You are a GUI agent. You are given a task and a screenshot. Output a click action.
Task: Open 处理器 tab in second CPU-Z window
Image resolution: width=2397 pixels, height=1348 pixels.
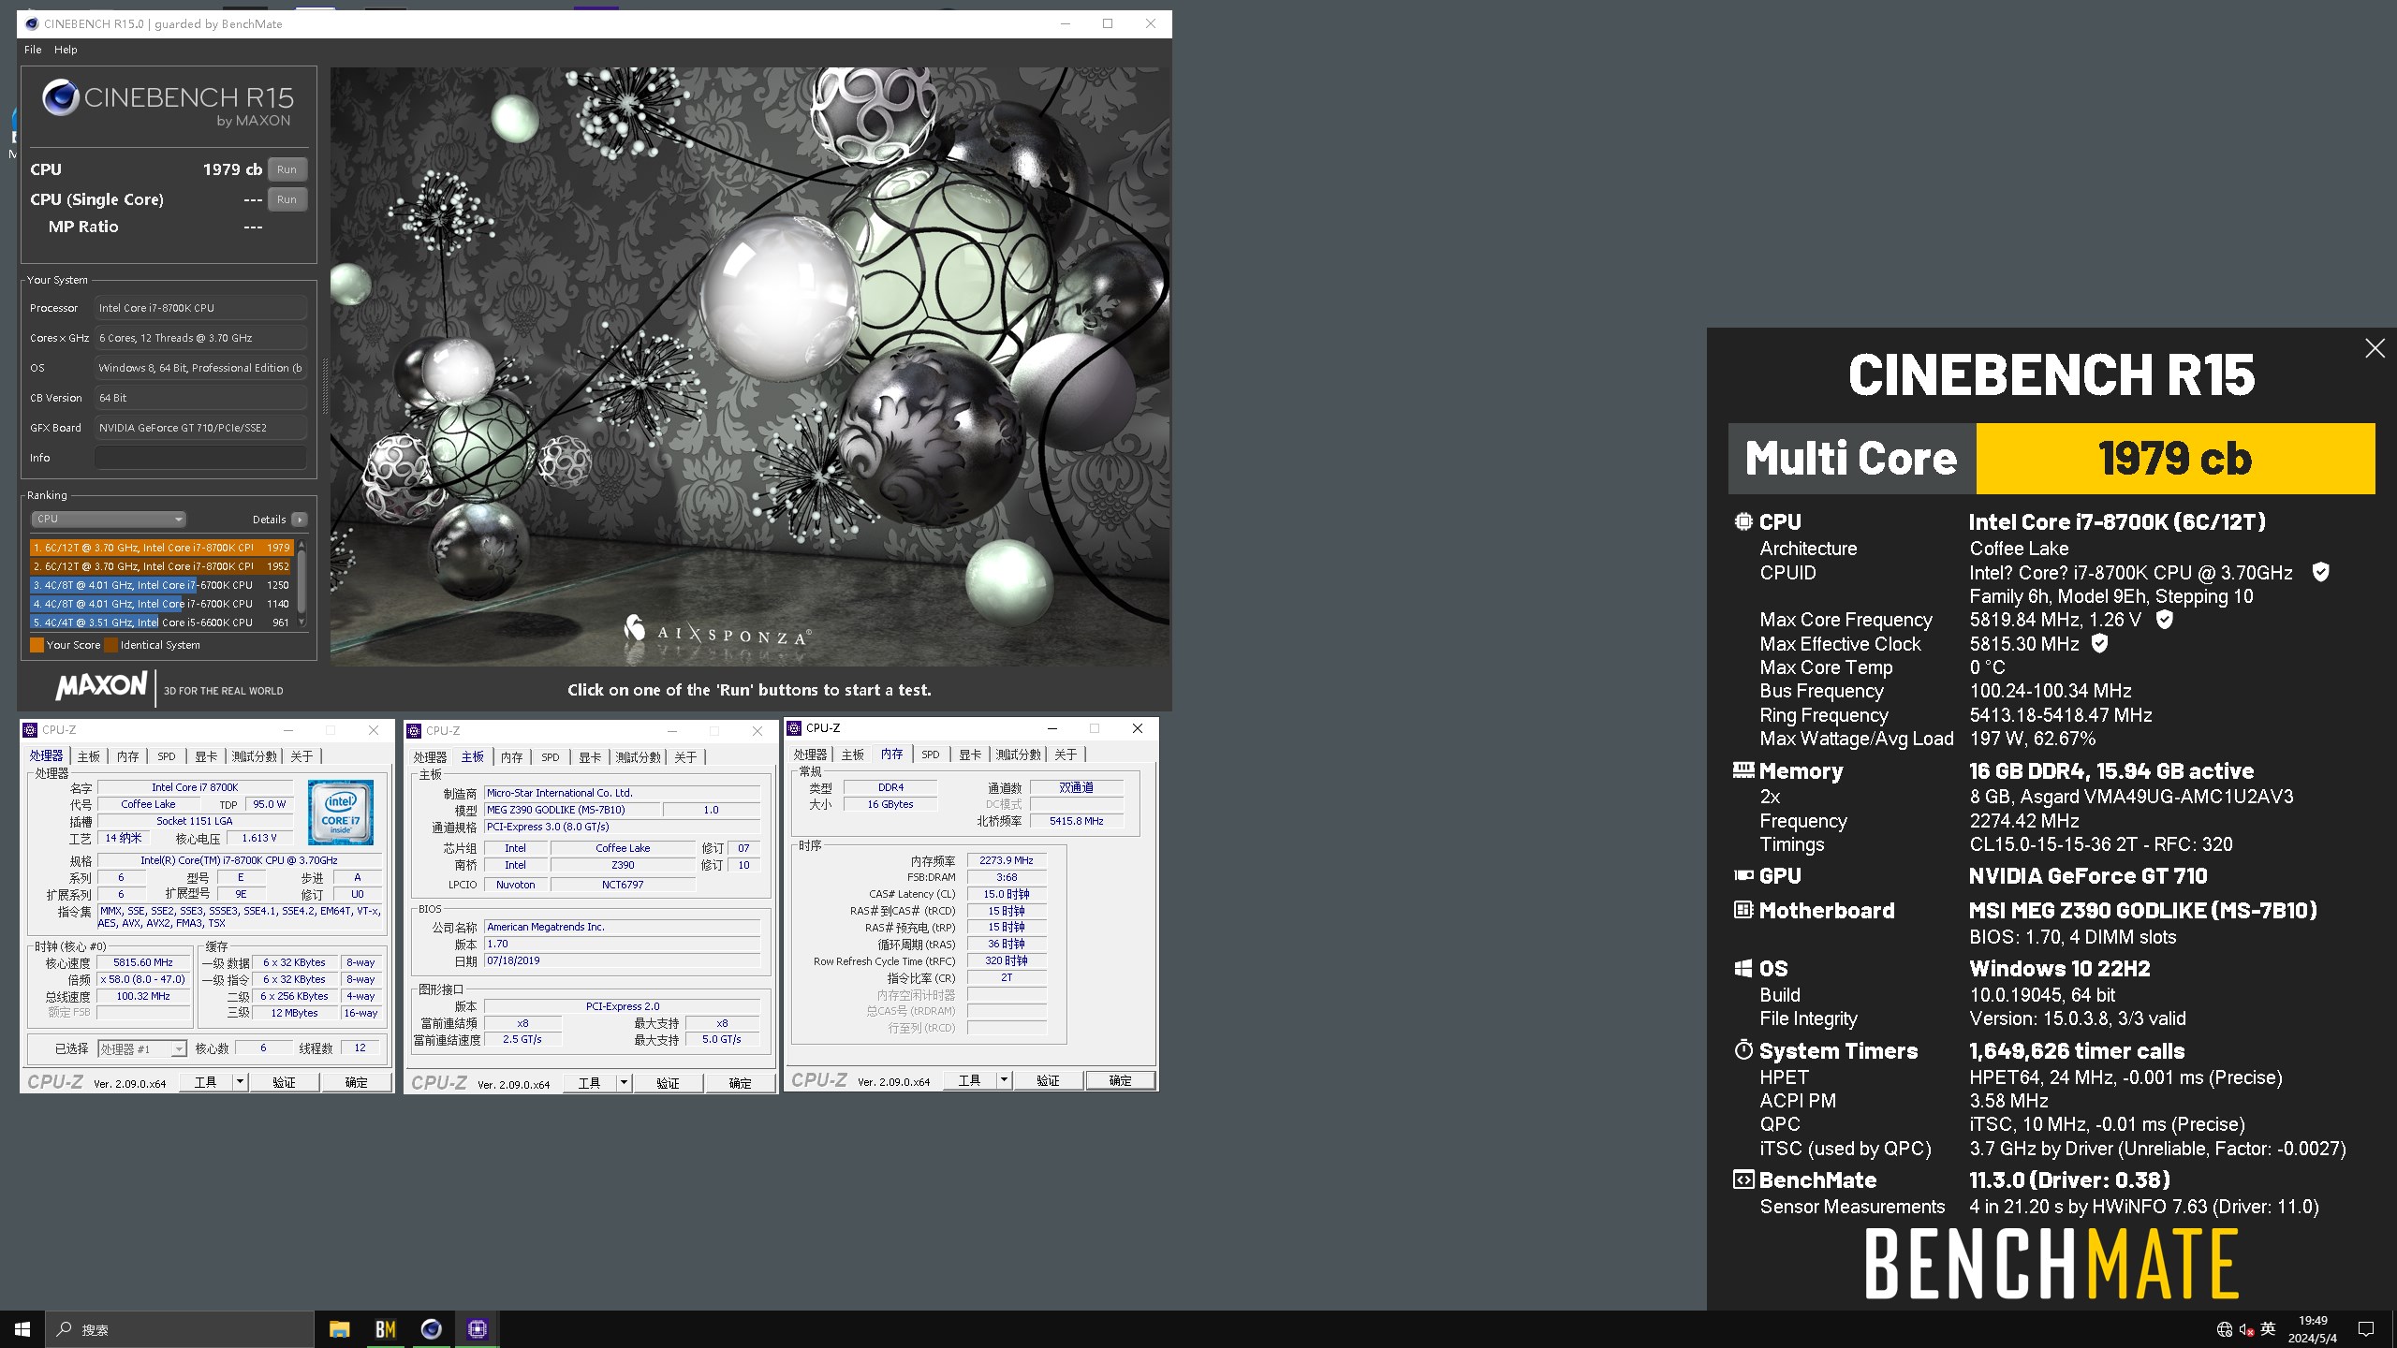coord(430,757)
